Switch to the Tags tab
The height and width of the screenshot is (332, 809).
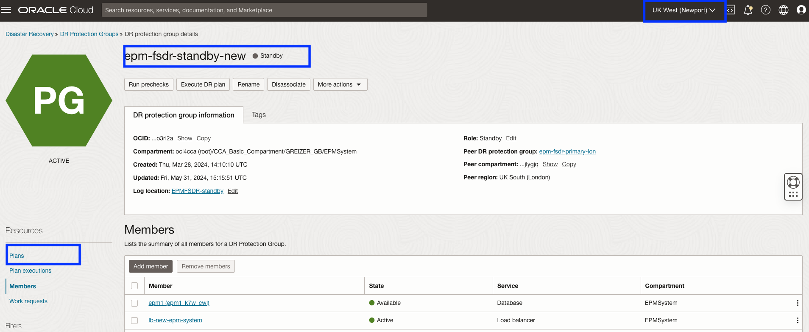pos(259,114)
